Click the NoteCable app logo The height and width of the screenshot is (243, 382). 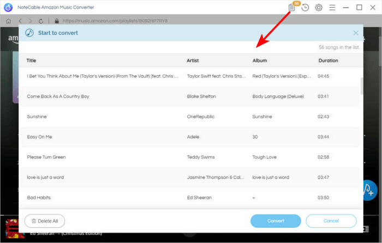(8, 8)
